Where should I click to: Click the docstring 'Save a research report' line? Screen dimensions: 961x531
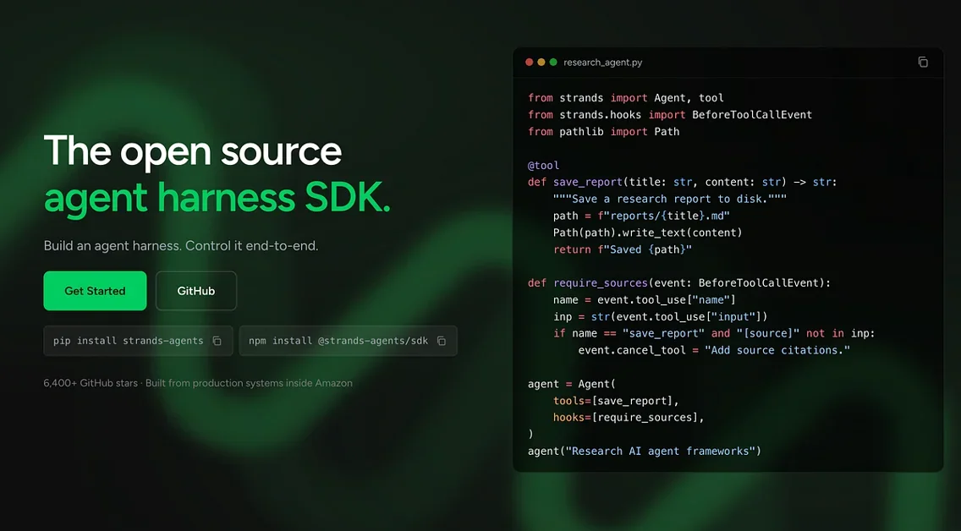click(669, 199)
